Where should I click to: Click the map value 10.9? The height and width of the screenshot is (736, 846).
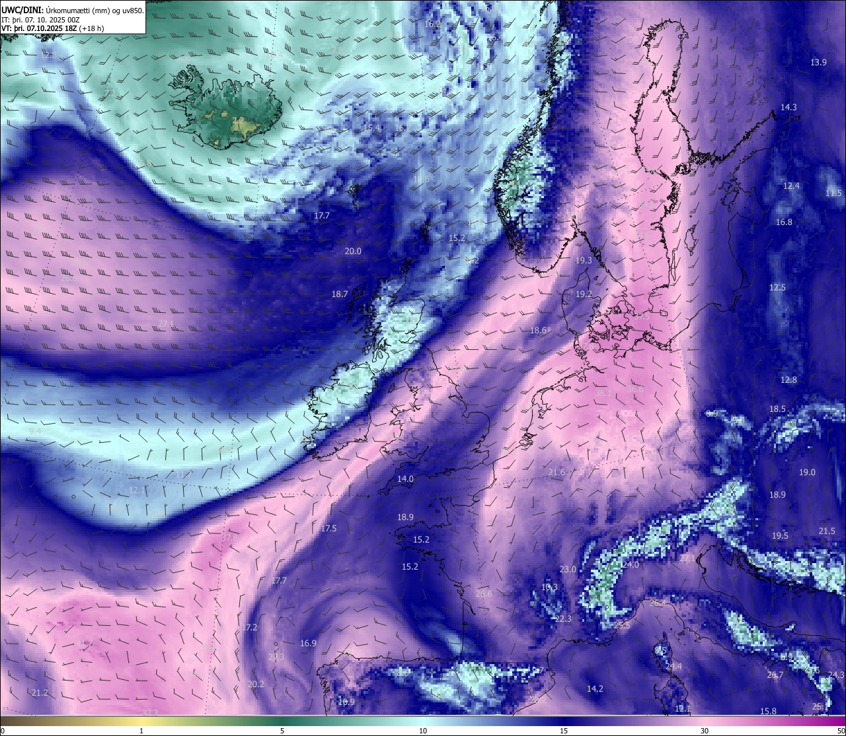click(346, 702)
